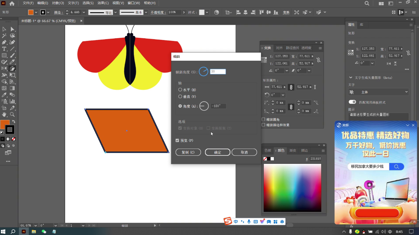The image size is (419, 235).
Task: Click the CMYK color spectrum picker
Action: pyautogui.click(x=292, y=188)
